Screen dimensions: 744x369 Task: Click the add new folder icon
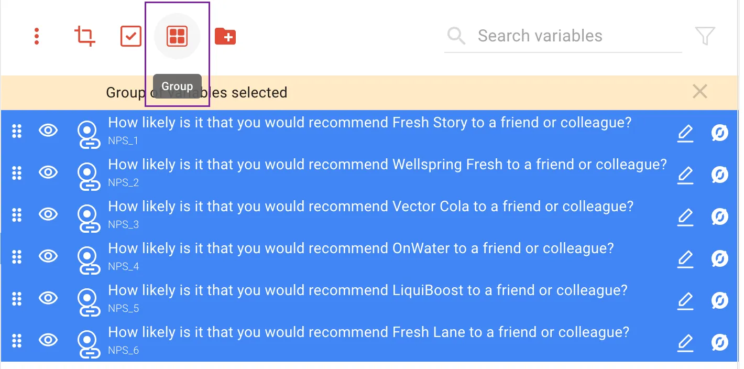(x=225, y=36)
